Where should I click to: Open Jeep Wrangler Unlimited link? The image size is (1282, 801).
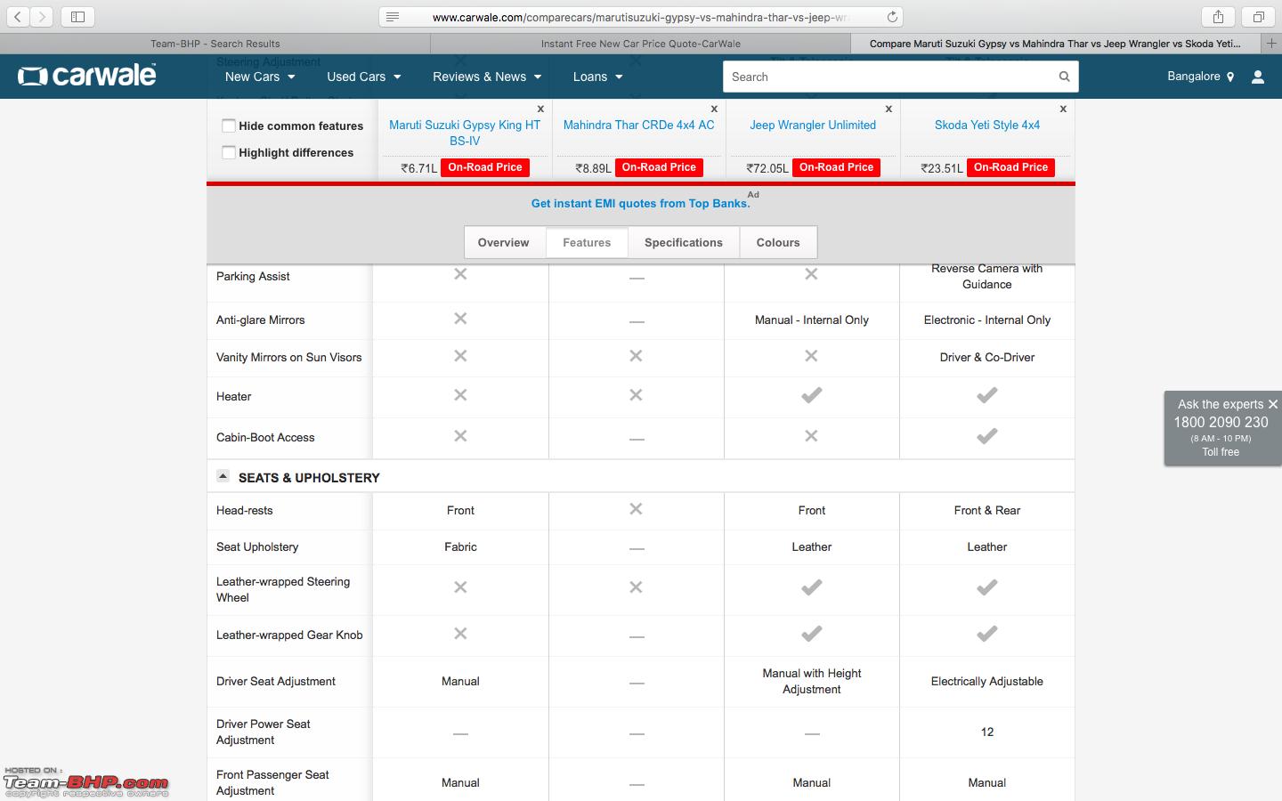point(813,125)
